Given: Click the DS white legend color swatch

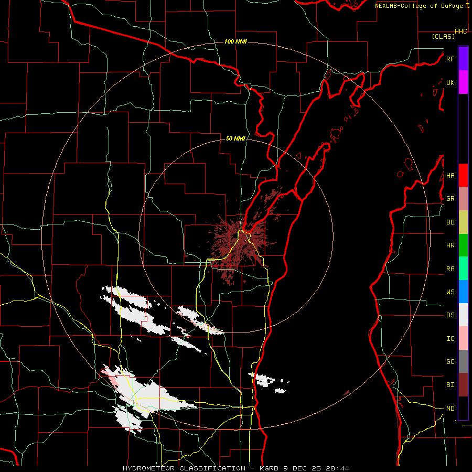Looking at the screenshot, I should tap(463, 315).
